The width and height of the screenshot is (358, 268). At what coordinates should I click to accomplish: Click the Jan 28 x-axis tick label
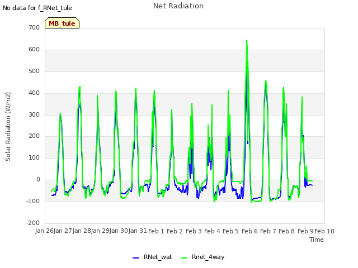point(82,231)
